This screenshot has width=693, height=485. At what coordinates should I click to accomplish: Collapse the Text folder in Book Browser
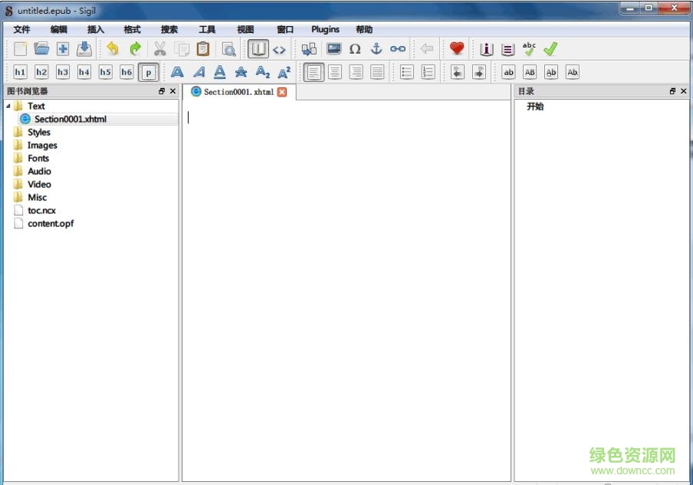click(8, 107)
